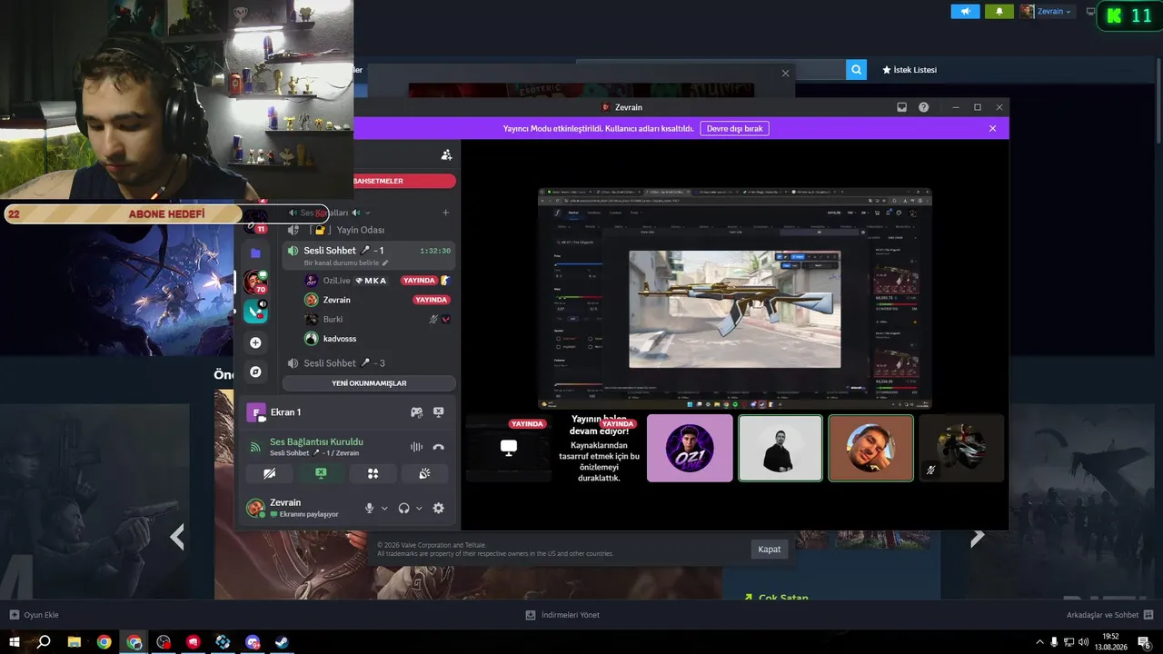Disconnect from voice call
The image size is (1163, 654).
[439, 447]
